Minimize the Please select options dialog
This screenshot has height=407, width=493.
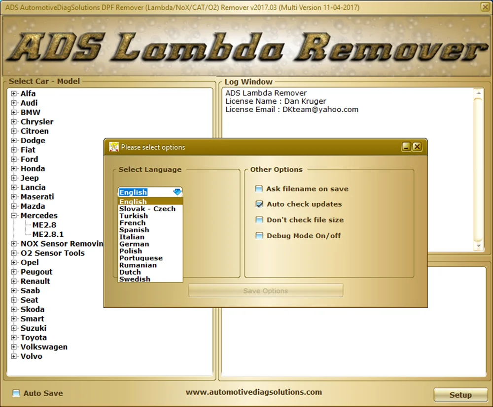coord(406,147)
